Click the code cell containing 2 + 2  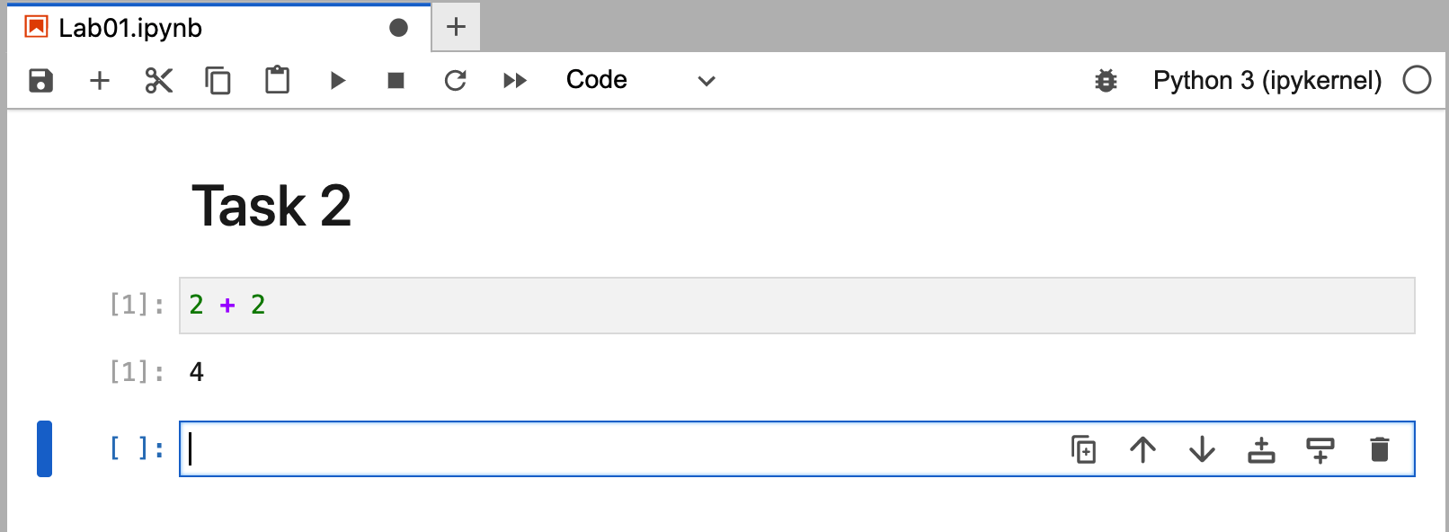coord(796,306)
